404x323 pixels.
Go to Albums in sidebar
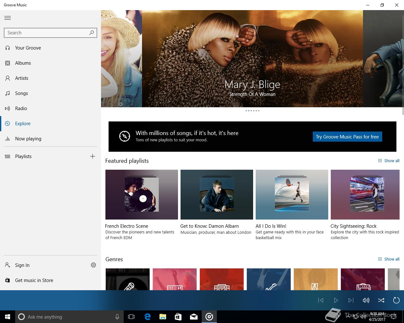click(50, 63)
